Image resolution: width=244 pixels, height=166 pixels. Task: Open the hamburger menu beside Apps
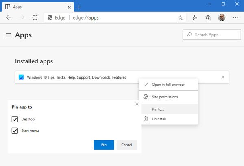[x=9, y=35]
